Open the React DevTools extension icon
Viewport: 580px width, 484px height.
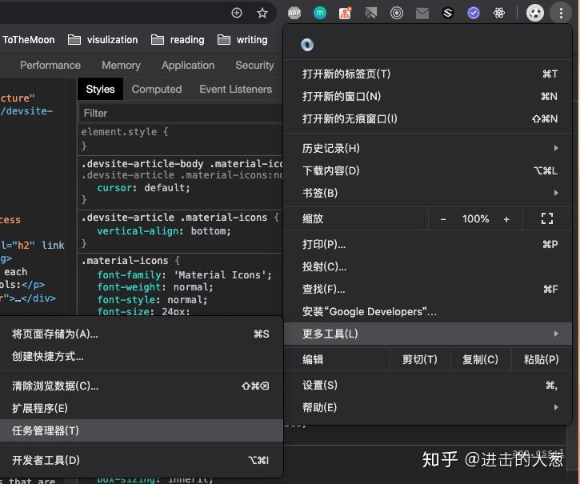[499, 13]
